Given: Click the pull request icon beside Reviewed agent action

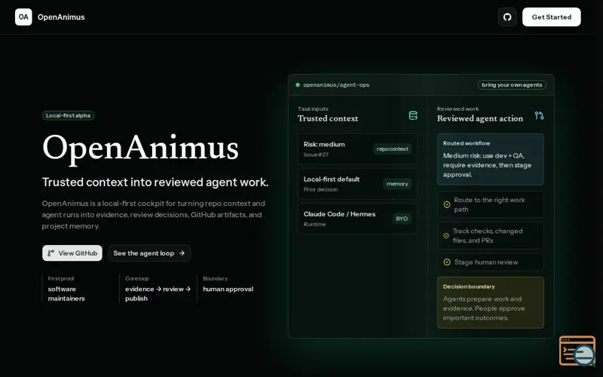Looking at the screenshot, I should [539, 115].
